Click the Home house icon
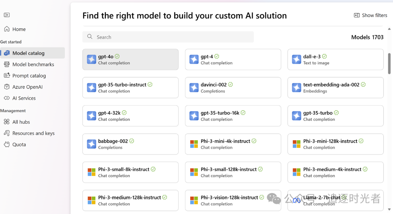 pyautogui.click(x=7, y=29)
